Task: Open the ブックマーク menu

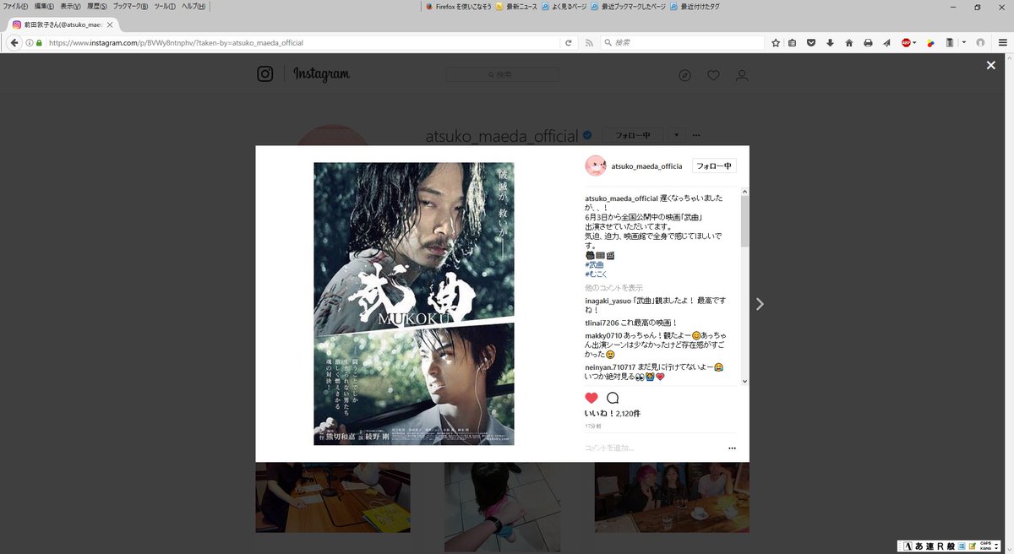Action: point(131,6)
